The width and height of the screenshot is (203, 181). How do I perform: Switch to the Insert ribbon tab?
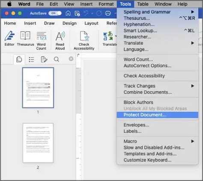coord(30,23)
